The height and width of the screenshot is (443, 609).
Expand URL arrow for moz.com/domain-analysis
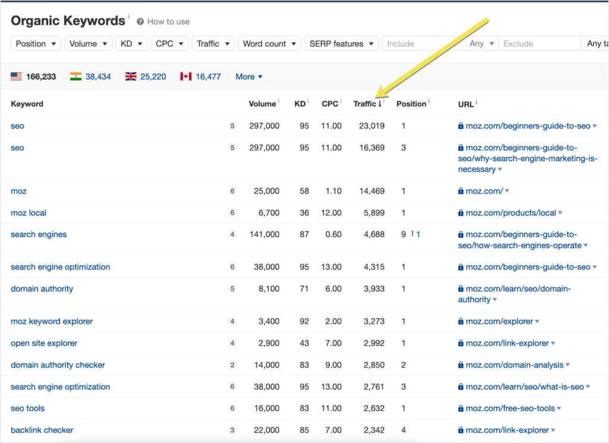[567, 365]
